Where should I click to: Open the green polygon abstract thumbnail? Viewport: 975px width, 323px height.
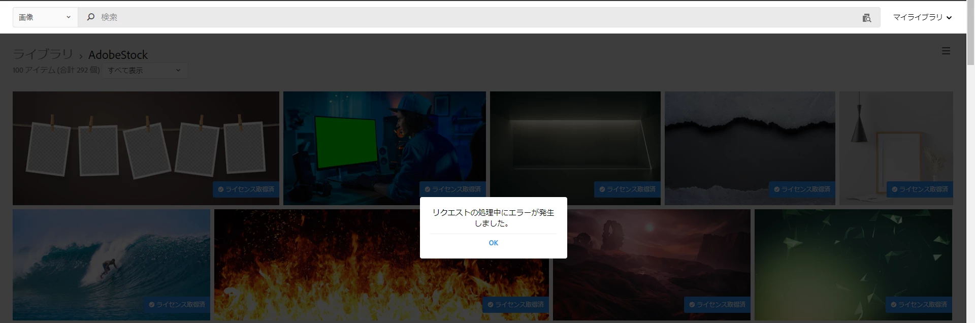click(x=853, y=265)
